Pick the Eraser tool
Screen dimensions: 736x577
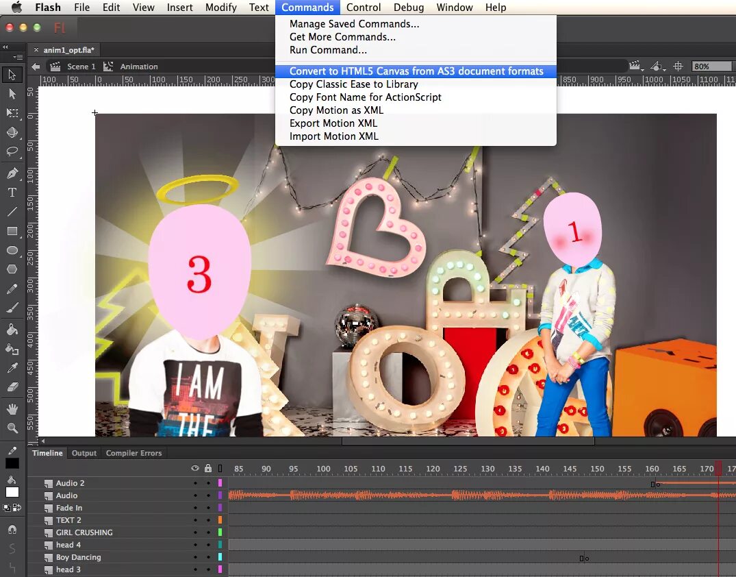(x=12, y=386)
